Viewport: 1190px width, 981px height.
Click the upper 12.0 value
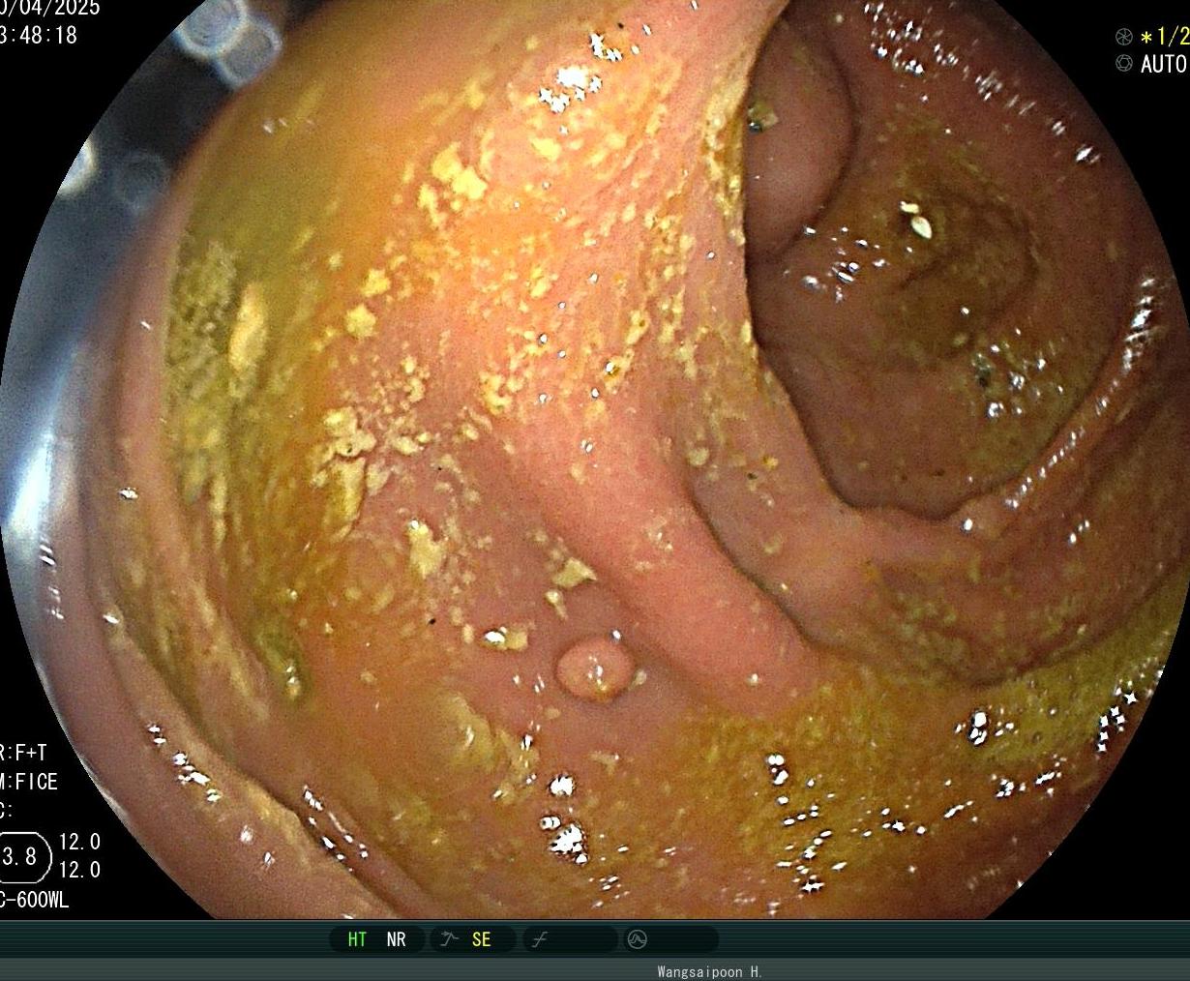point(79,842)
